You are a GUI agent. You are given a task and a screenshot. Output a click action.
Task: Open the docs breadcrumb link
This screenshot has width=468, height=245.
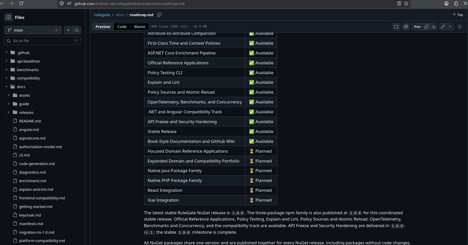coord(120,15)
